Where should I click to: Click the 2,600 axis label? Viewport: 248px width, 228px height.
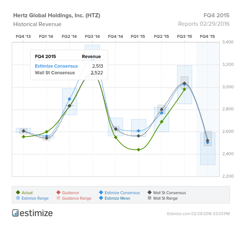click(228, 131)
